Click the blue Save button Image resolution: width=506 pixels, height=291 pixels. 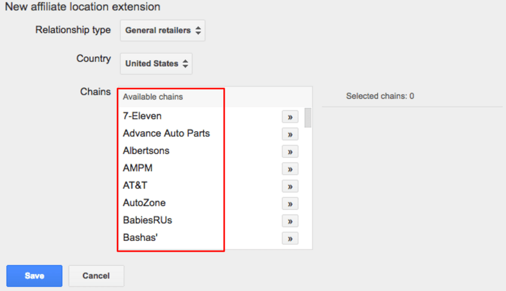[x=34, y=276]
